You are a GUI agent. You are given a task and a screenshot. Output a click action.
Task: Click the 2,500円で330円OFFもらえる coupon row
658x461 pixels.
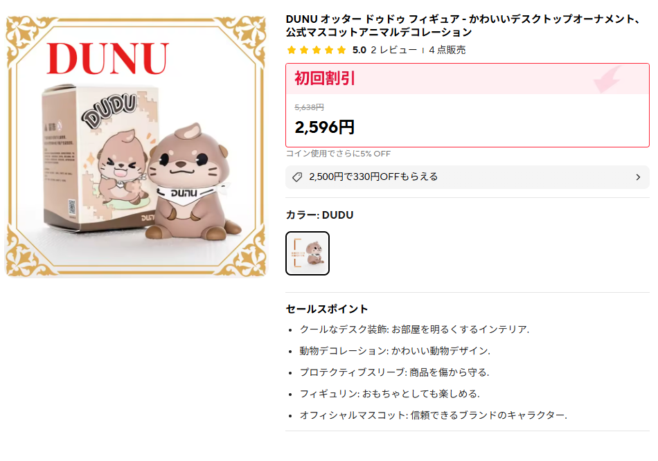click(x=468, y=177)
